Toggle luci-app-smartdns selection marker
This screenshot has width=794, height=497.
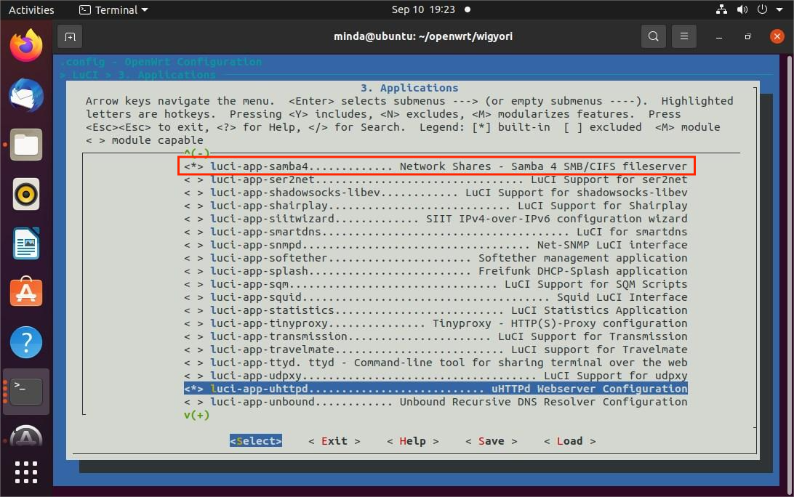(x=193, y=232)
